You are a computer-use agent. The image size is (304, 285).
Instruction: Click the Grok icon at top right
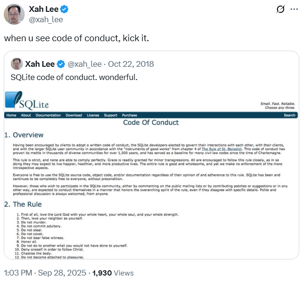tap(280, 9)
